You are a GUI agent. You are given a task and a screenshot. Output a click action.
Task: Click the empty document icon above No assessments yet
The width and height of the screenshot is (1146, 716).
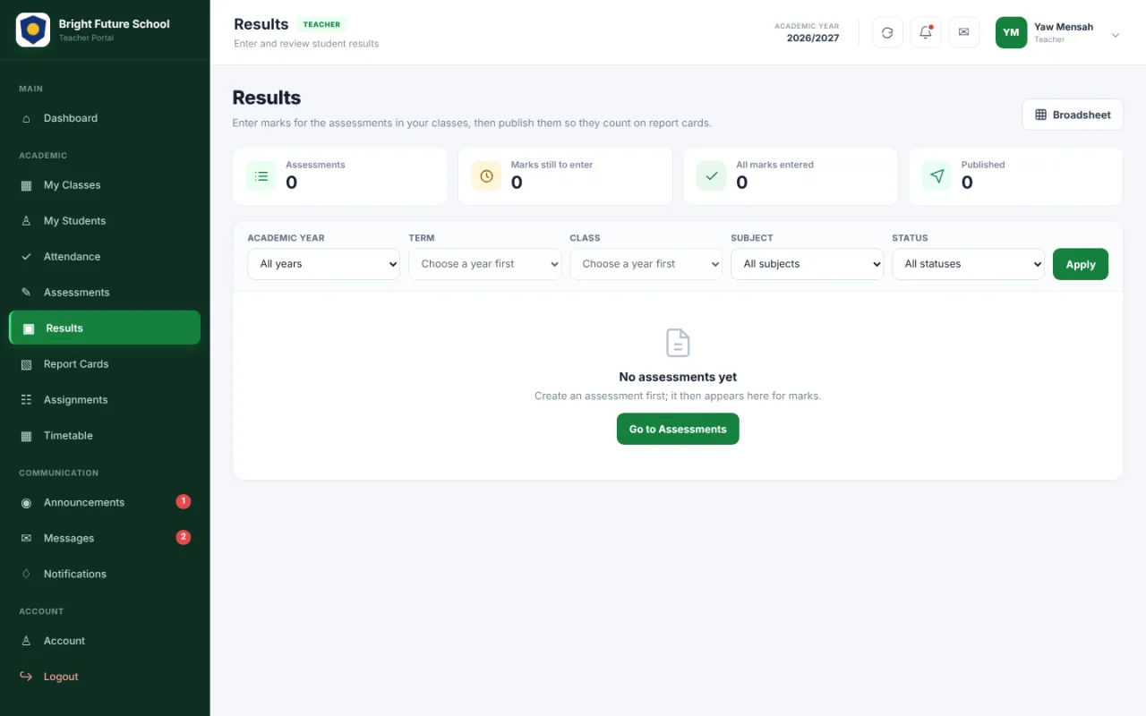click(x=678, y=343)
